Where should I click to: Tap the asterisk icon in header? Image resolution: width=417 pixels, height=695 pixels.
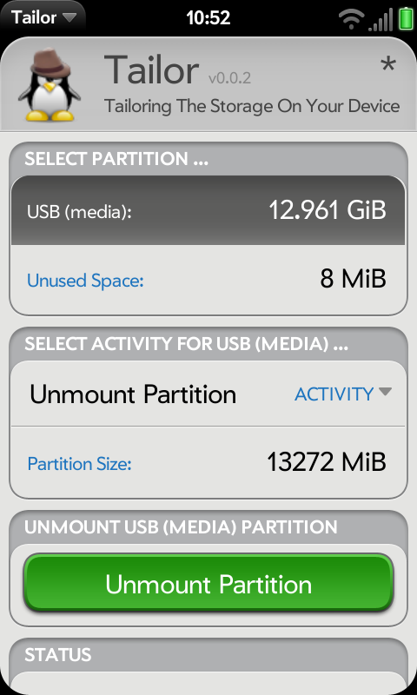(387, 66)
